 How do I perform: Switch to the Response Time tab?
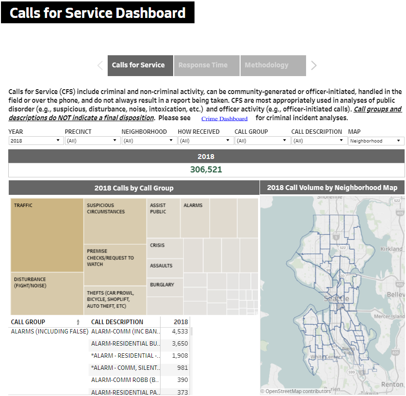coord(206,65)
